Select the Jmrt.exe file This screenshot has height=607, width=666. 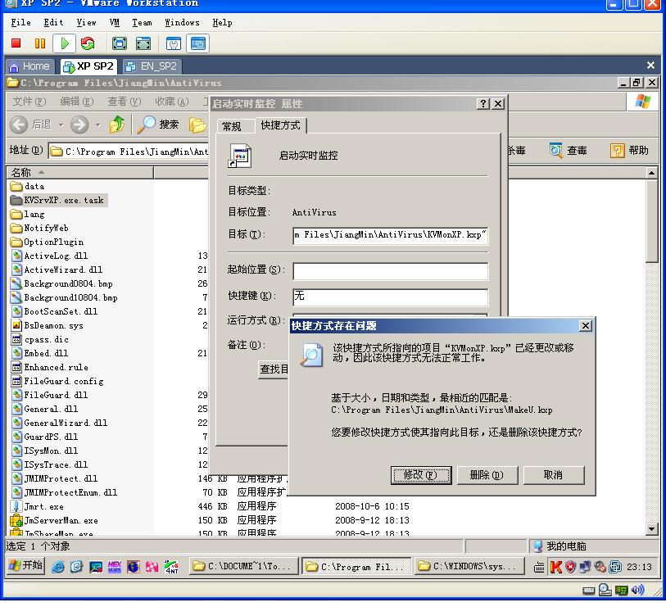click(x=37, y=507)
